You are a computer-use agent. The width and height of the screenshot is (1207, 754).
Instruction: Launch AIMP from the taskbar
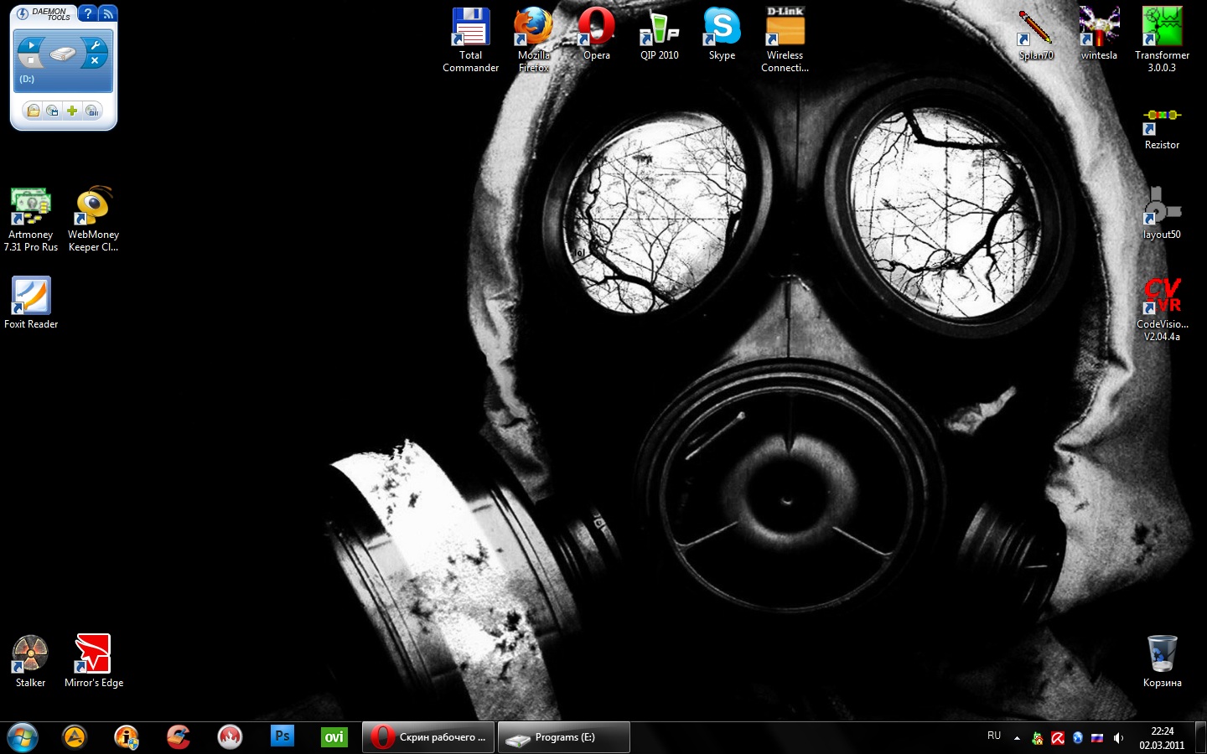[75, 737]
